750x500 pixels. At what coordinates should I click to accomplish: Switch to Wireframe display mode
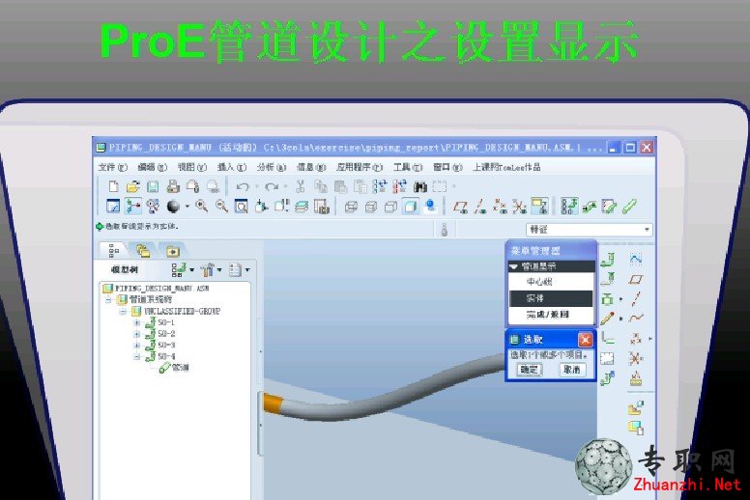[351, 207]
